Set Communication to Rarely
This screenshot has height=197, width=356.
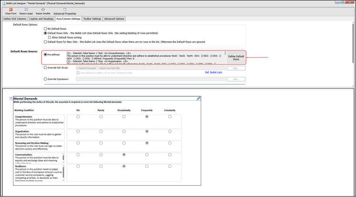[101, 155]
